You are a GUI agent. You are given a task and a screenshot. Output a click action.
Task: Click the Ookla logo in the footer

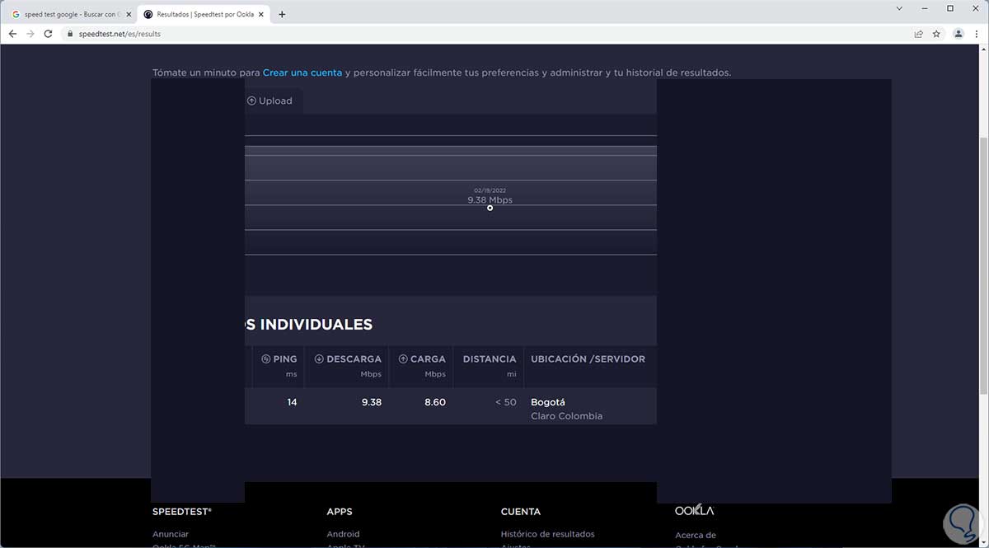(694, 509)
